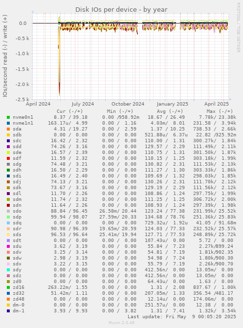Screen dimensions: 243x328
Task: Click the 'sda' device label
Action: click(17, 129)
